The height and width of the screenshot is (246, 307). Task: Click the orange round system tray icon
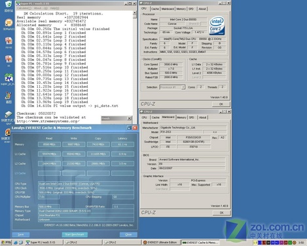pos(294,243)
